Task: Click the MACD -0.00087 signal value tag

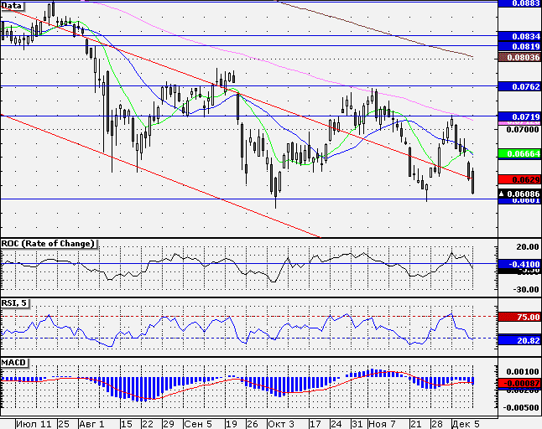Action: (520, 383)
